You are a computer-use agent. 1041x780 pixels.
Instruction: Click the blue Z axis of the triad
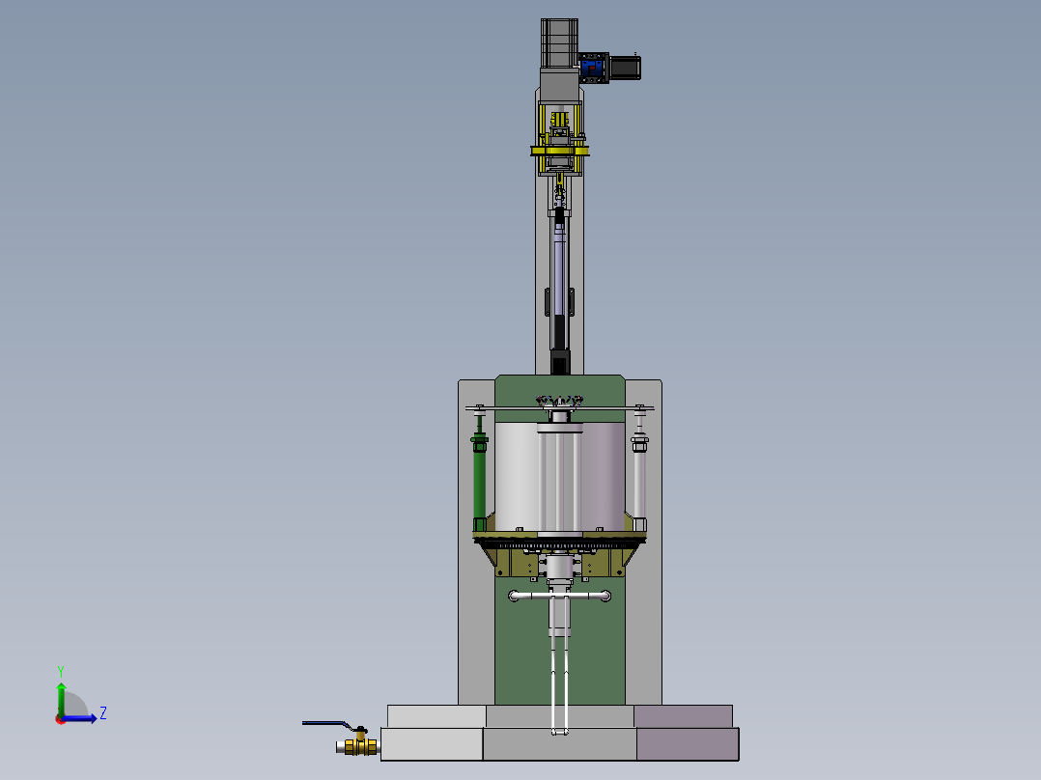click(x=81, y=719)
